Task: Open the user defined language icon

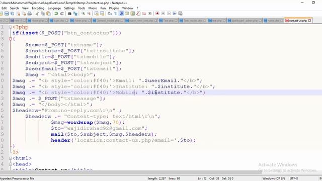Action: pyautogui.click(x=127, y=14)
